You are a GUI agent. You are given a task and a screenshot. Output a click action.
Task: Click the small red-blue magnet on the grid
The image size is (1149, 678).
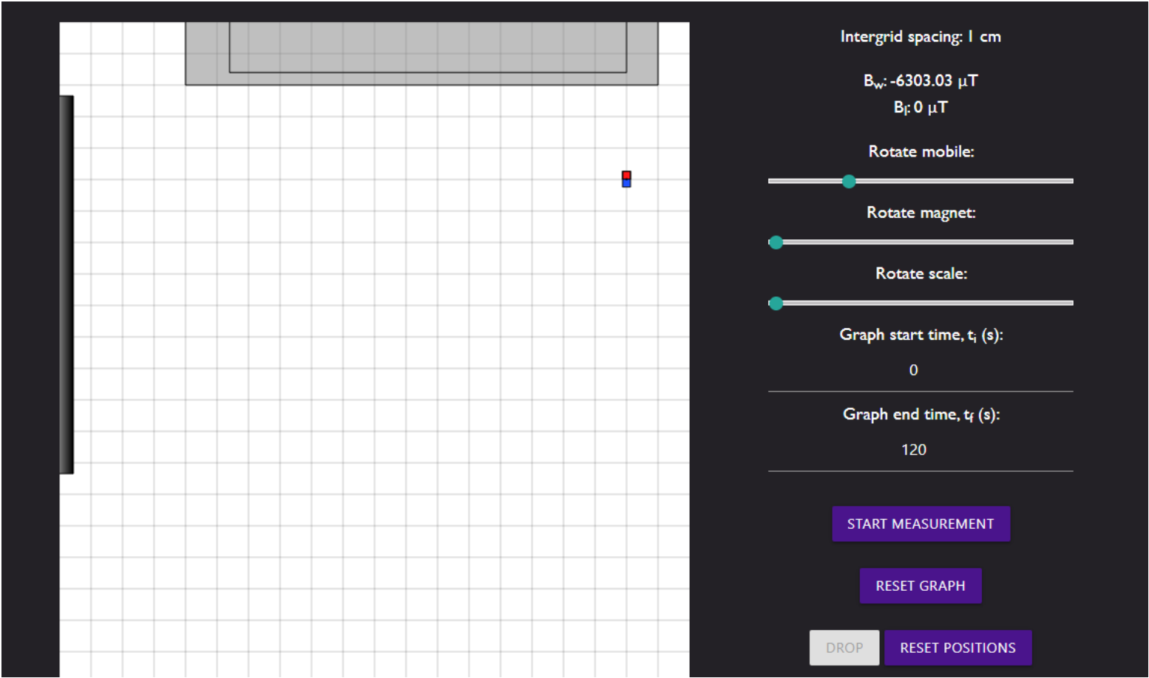(626, 179)
